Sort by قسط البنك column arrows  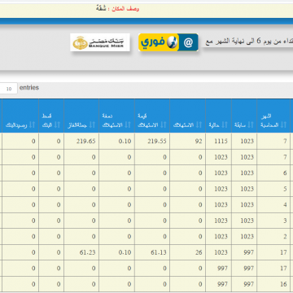[57, 125]
